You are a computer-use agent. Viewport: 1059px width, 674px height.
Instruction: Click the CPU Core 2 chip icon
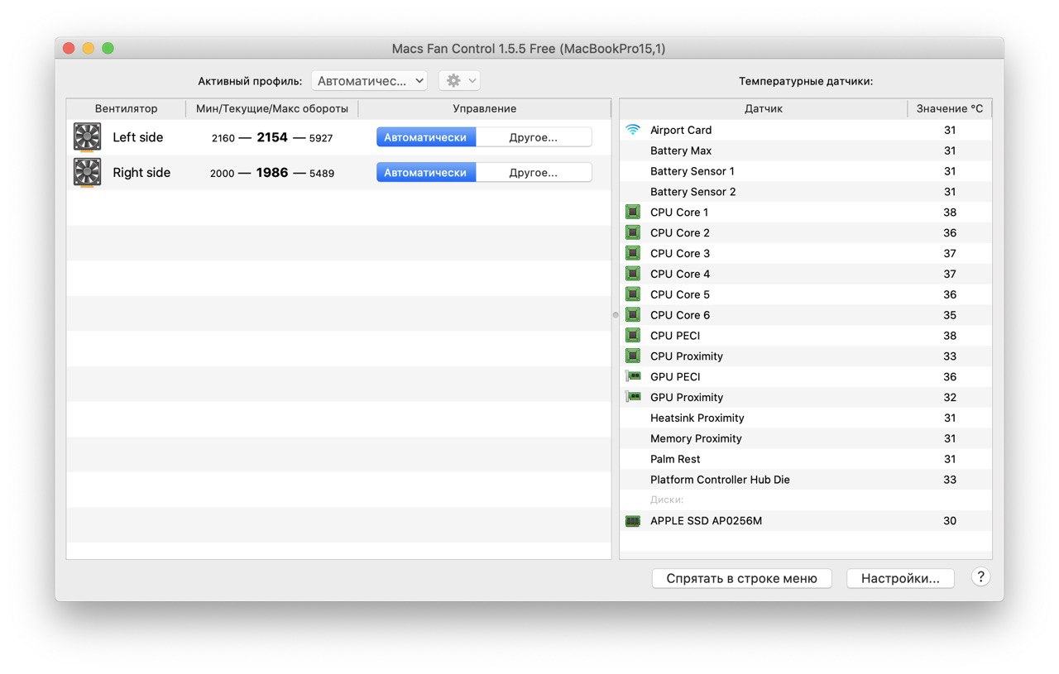click(x=633, y=232)
